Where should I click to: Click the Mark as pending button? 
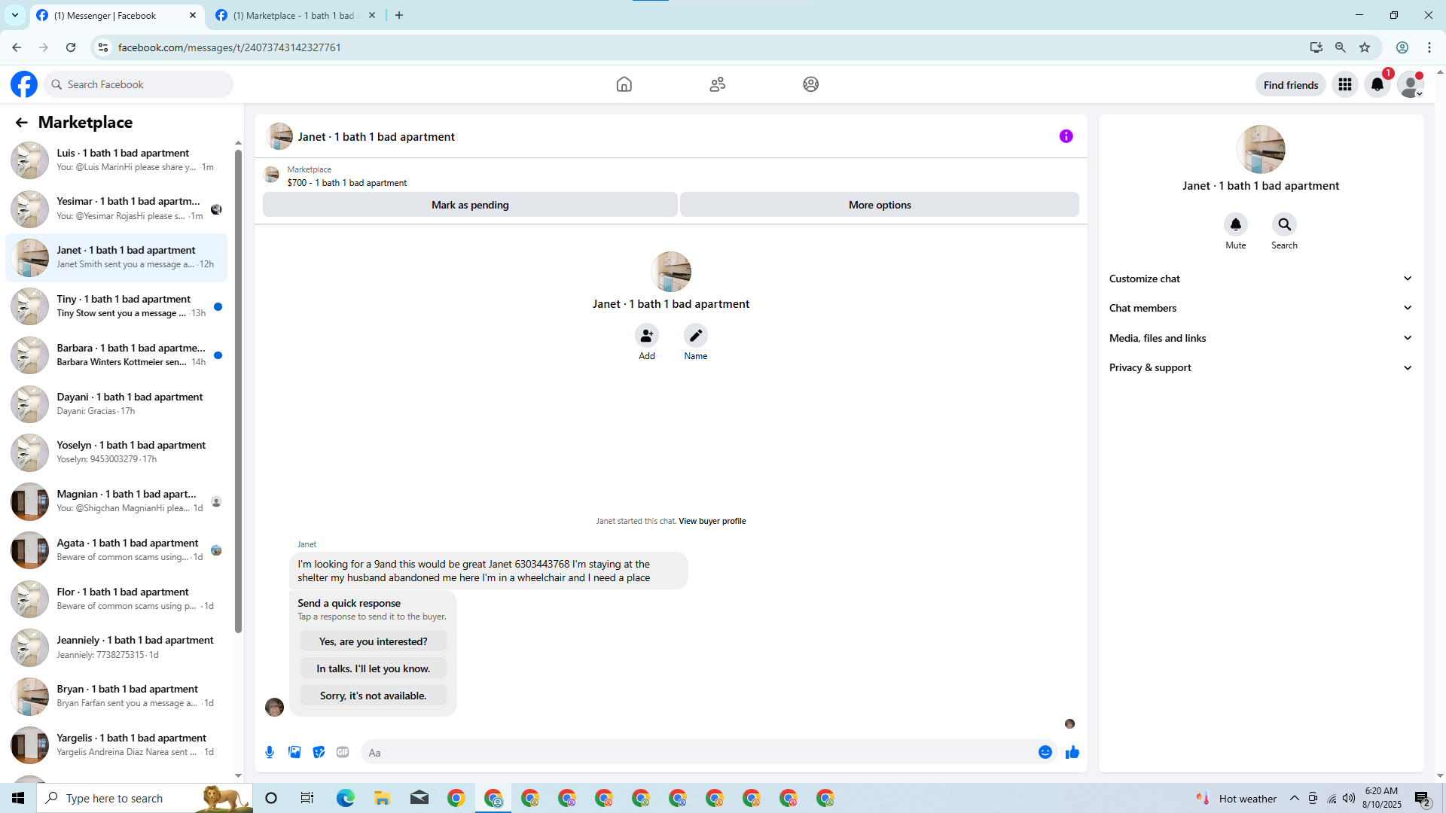pos(470,205)
